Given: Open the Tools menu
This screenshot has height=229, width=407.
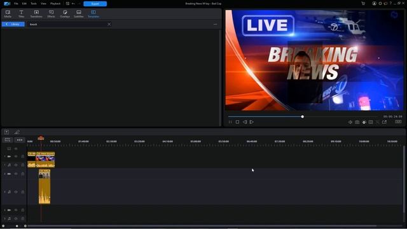Looking at the screenshot, I should pyautogui.click(x=34, y=4).
